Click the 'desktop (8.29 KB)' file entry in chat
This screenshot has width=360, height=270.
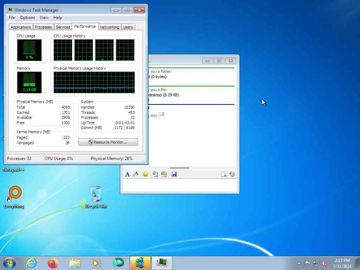coord(163,95)
